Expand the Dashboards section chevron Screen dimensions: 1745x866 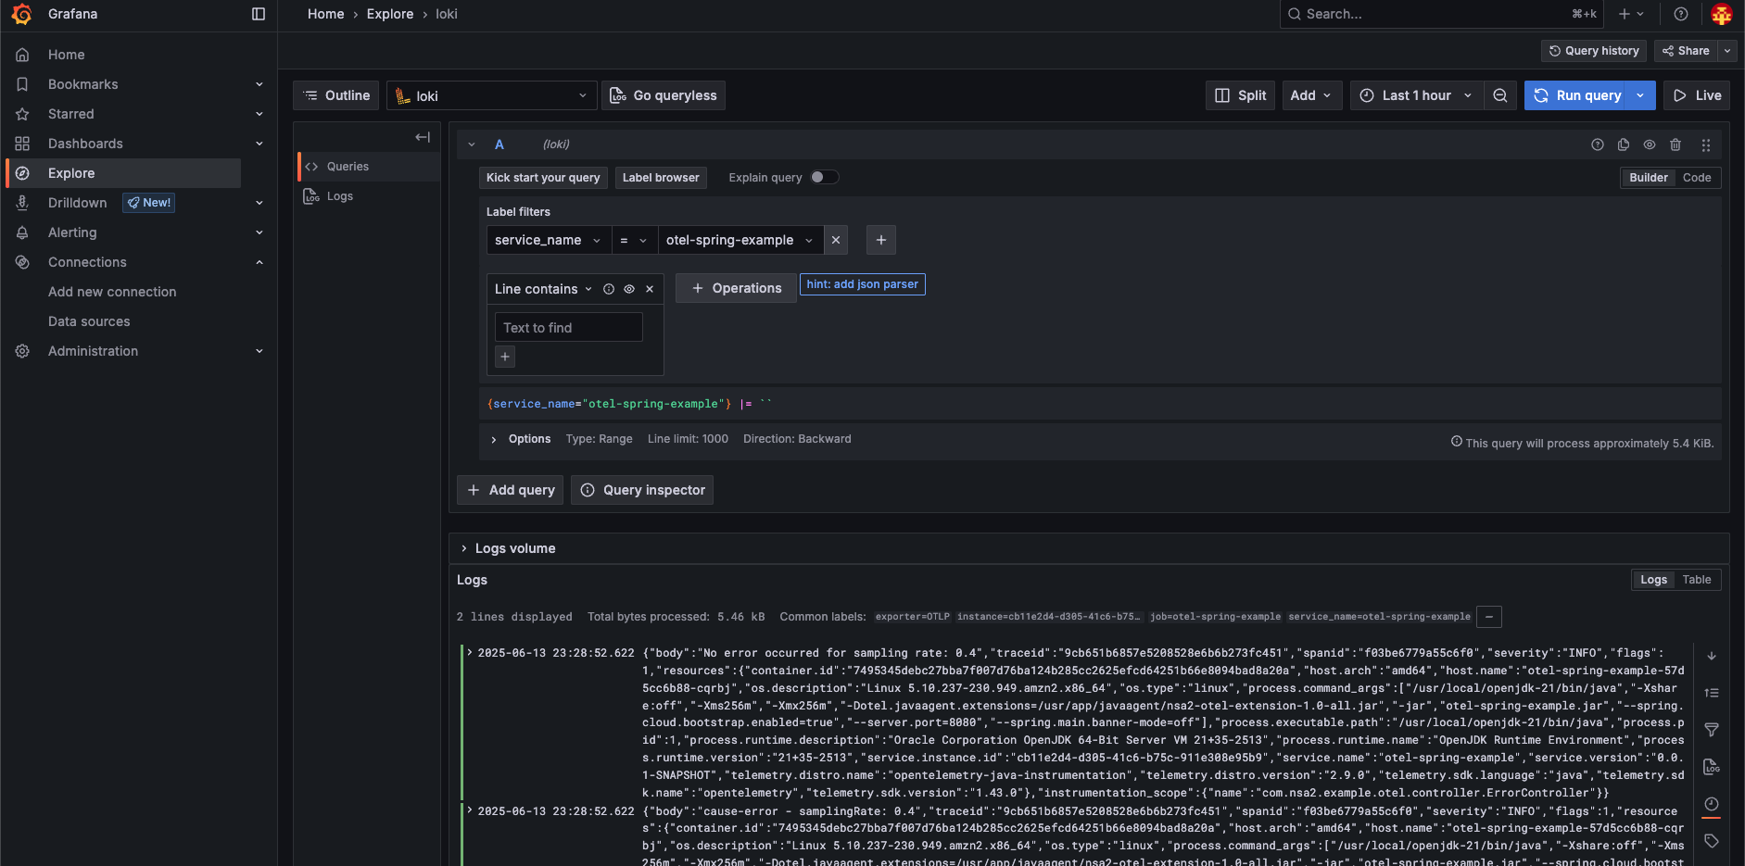pyautogui.click(x=259, y=144)
